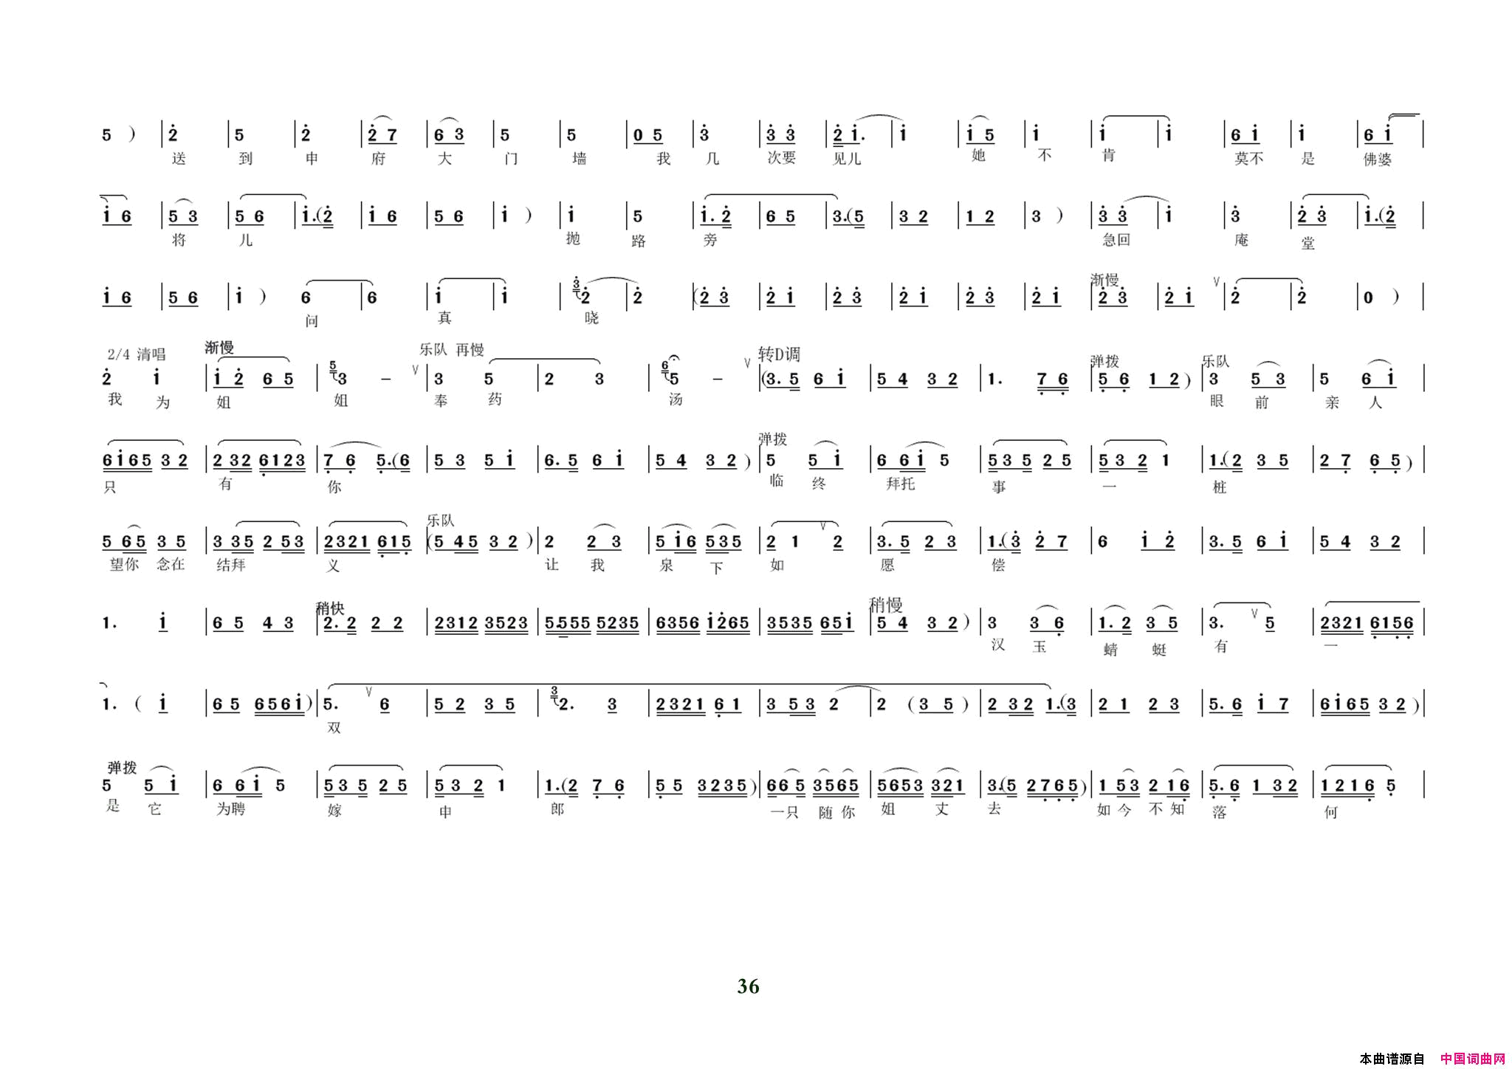The width and height of the screenshot is (1512, 1069).
Task: Click the lyric 一只 in the last line
Action: [784, 812]
